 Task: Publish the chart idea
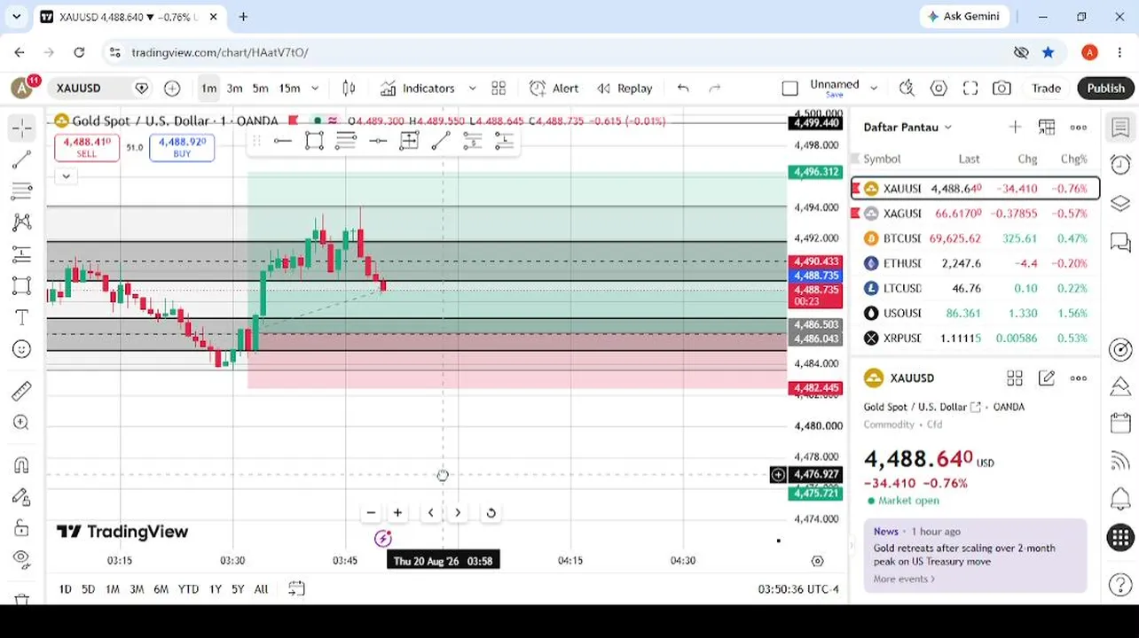[x=1105, y=88]
